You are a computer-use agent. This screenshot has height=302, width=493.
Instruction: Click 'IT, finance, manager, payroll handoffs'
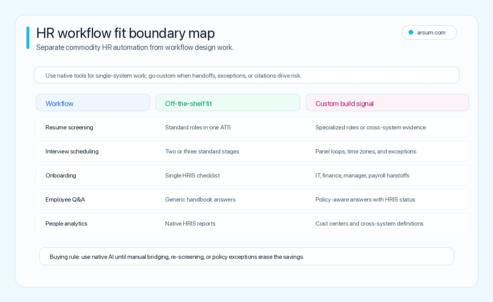[362, 175]
